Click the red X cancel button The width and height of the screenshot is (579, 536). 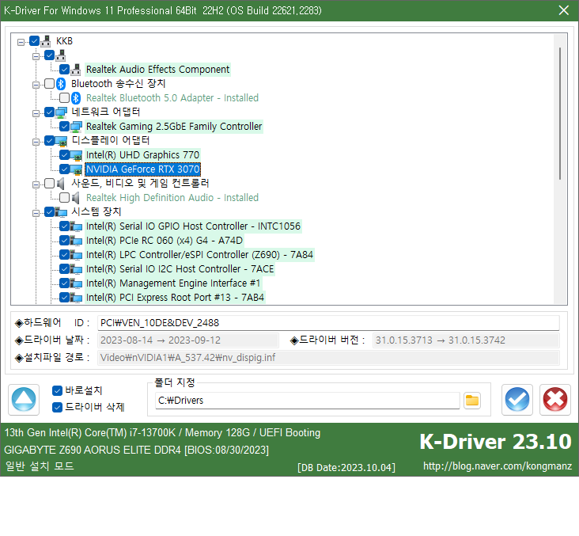[x=555, y=400]
